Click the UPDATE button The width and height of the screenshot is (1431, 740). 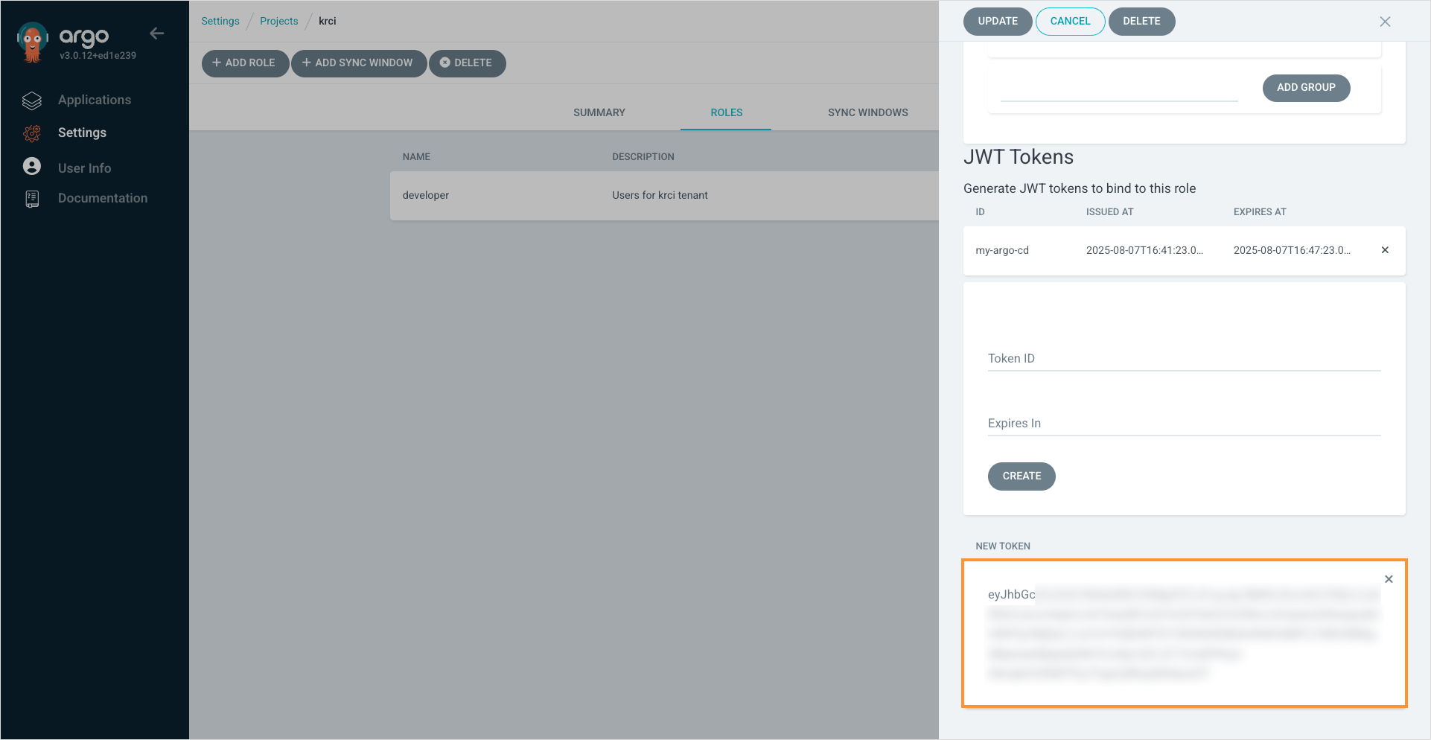(x=998, y=21)
